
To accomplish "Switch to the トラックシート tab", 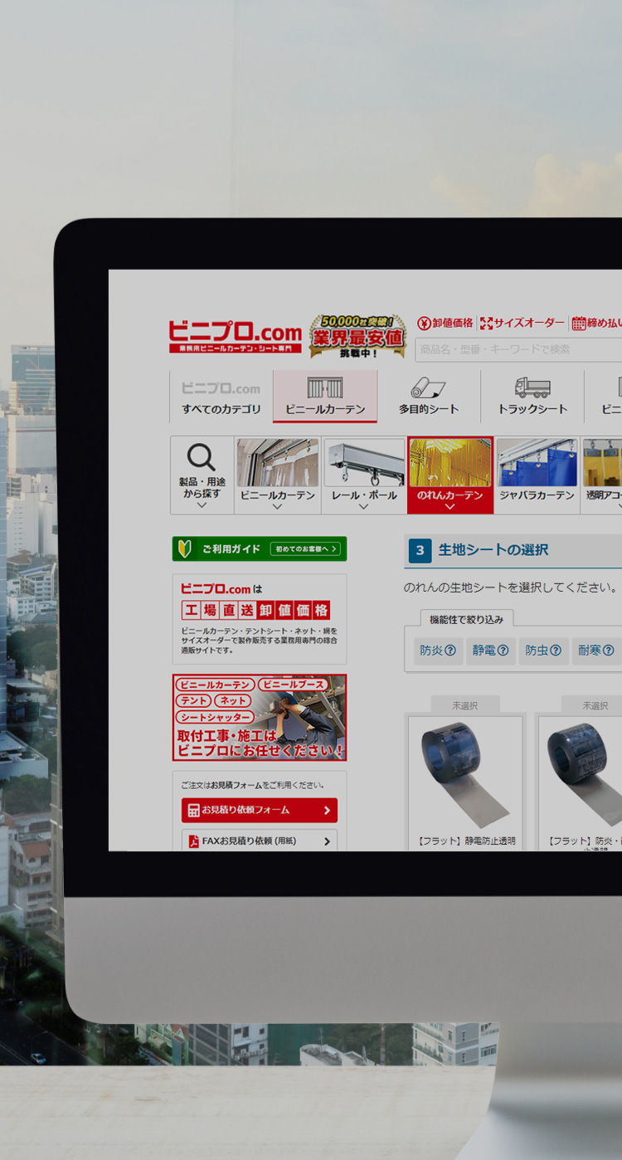I will pos(532,397).
